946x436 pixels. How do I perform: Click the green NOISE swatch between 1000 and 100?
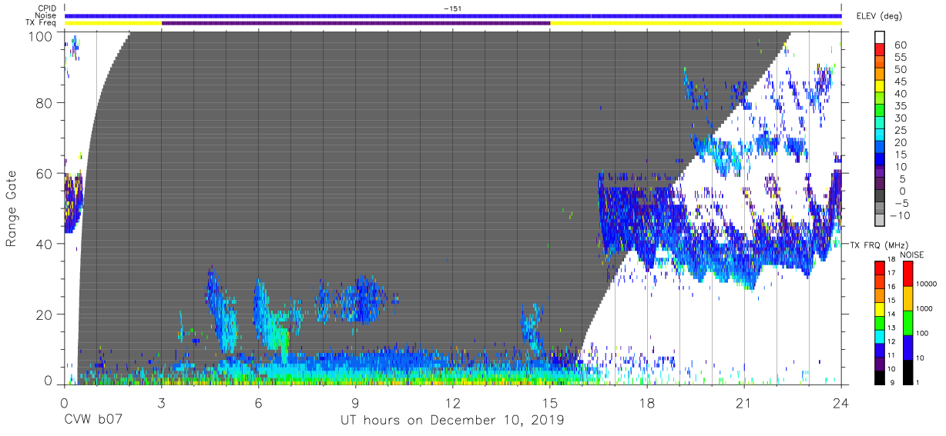(907, 321)
